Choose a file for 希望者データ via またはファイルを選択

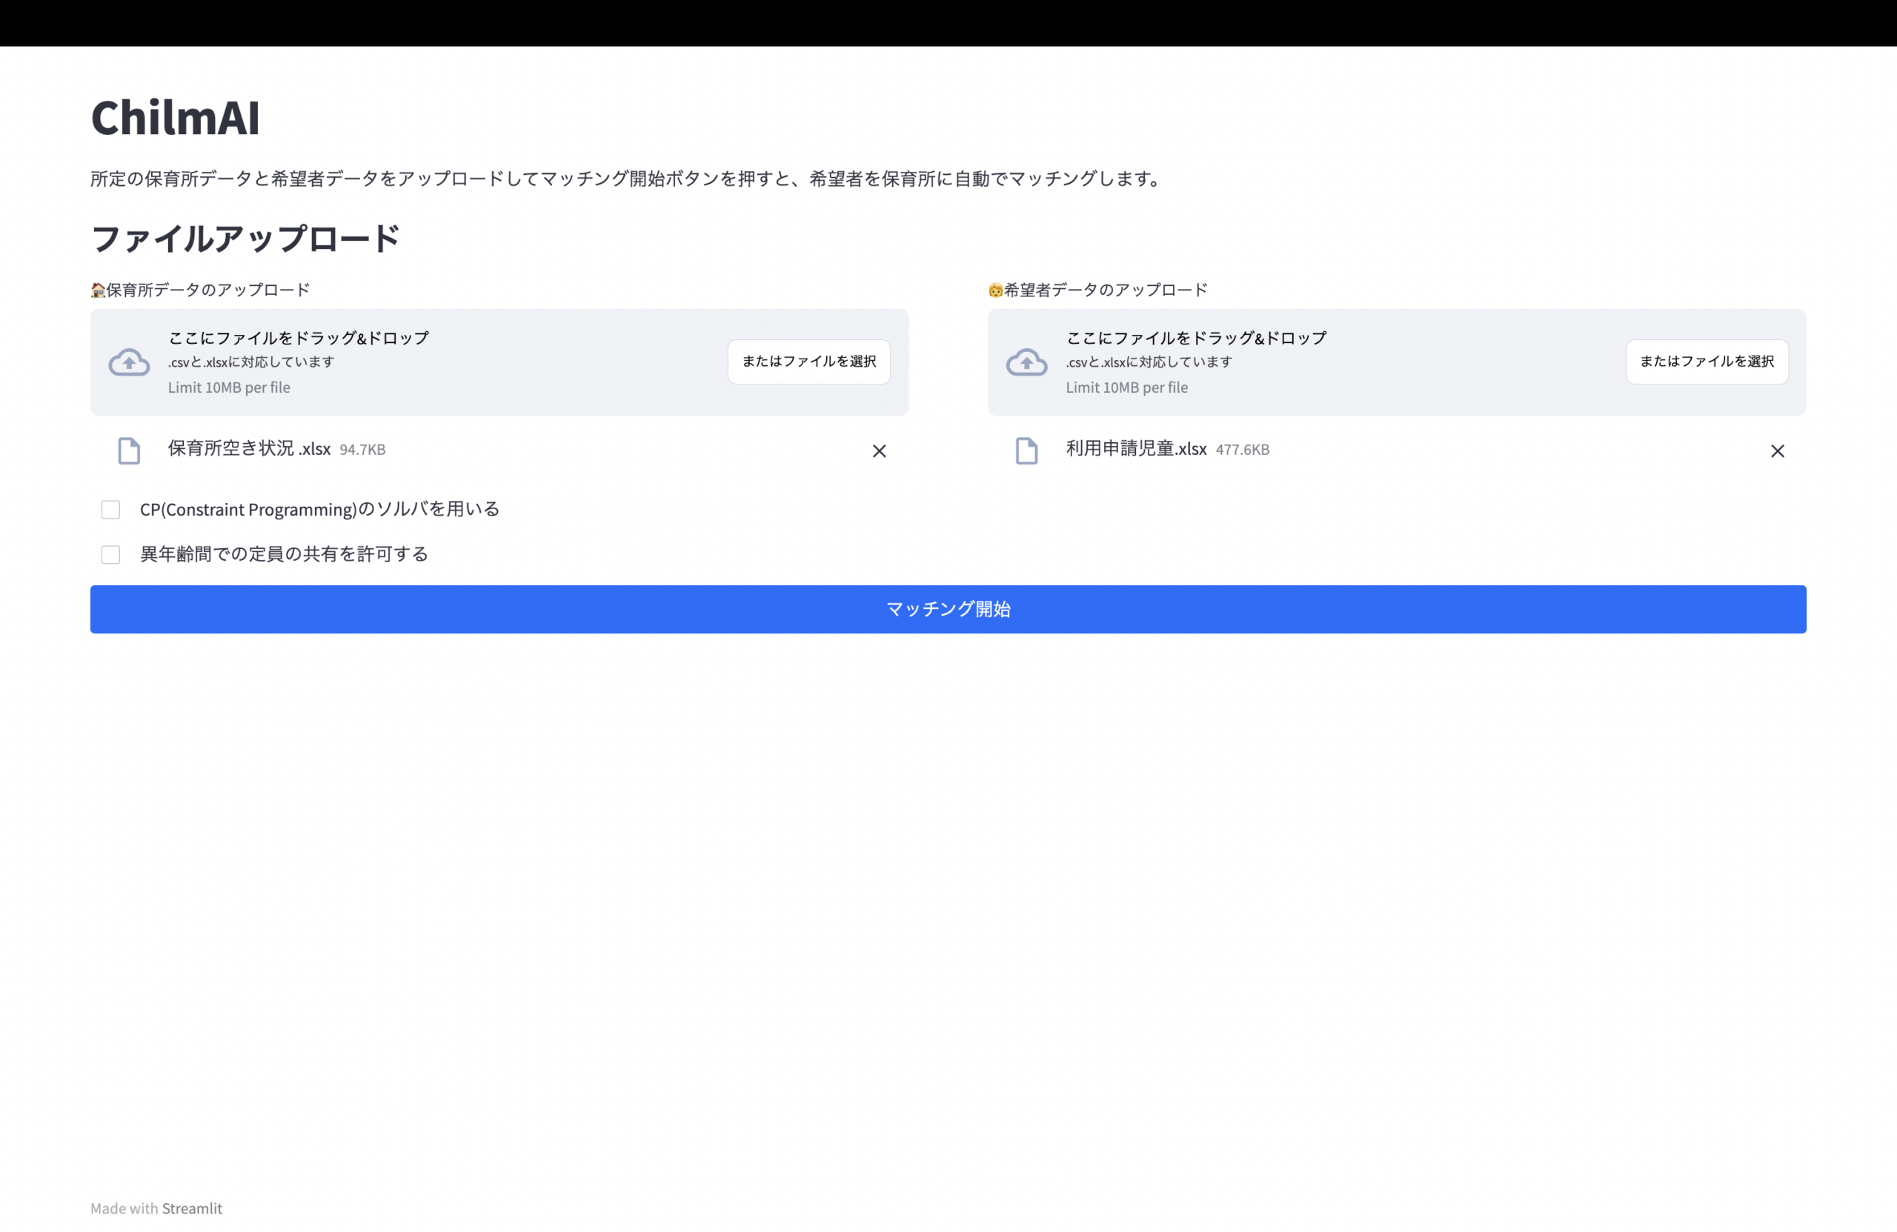point(1707,362)
